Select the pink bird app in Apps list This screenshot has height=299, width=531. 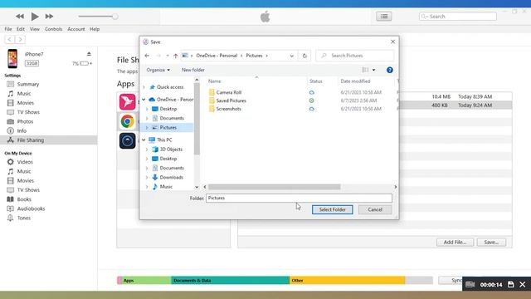(127, 101)
